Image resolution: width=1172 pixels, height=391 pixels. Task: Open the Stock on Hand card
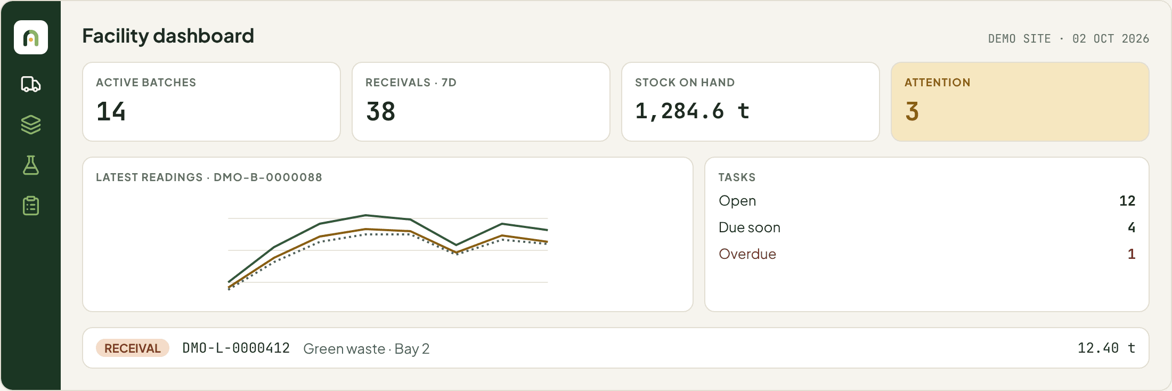(x=751, y=102)
